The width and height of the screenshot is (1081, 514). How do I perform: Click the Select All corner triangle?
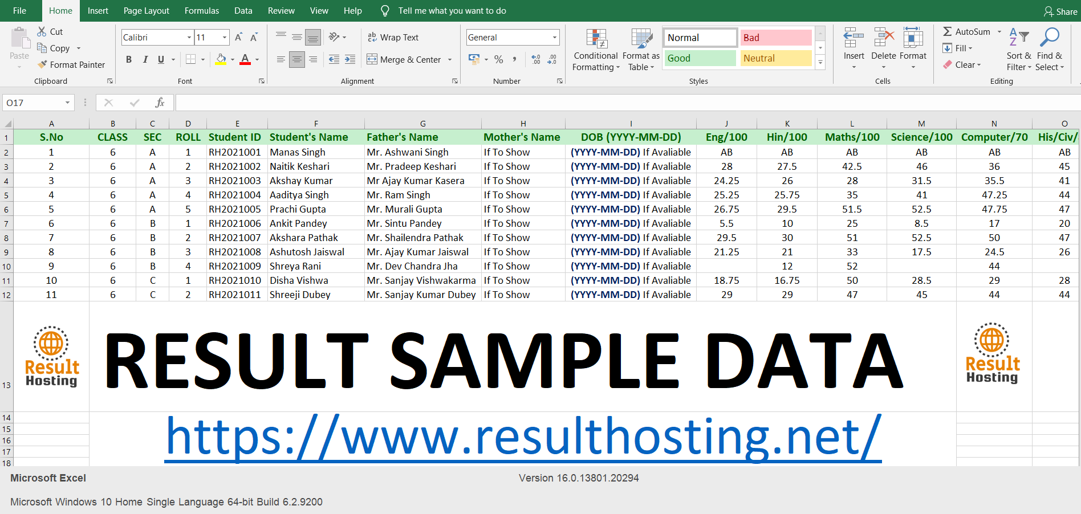pyautogui.click(x=7, y=124)
